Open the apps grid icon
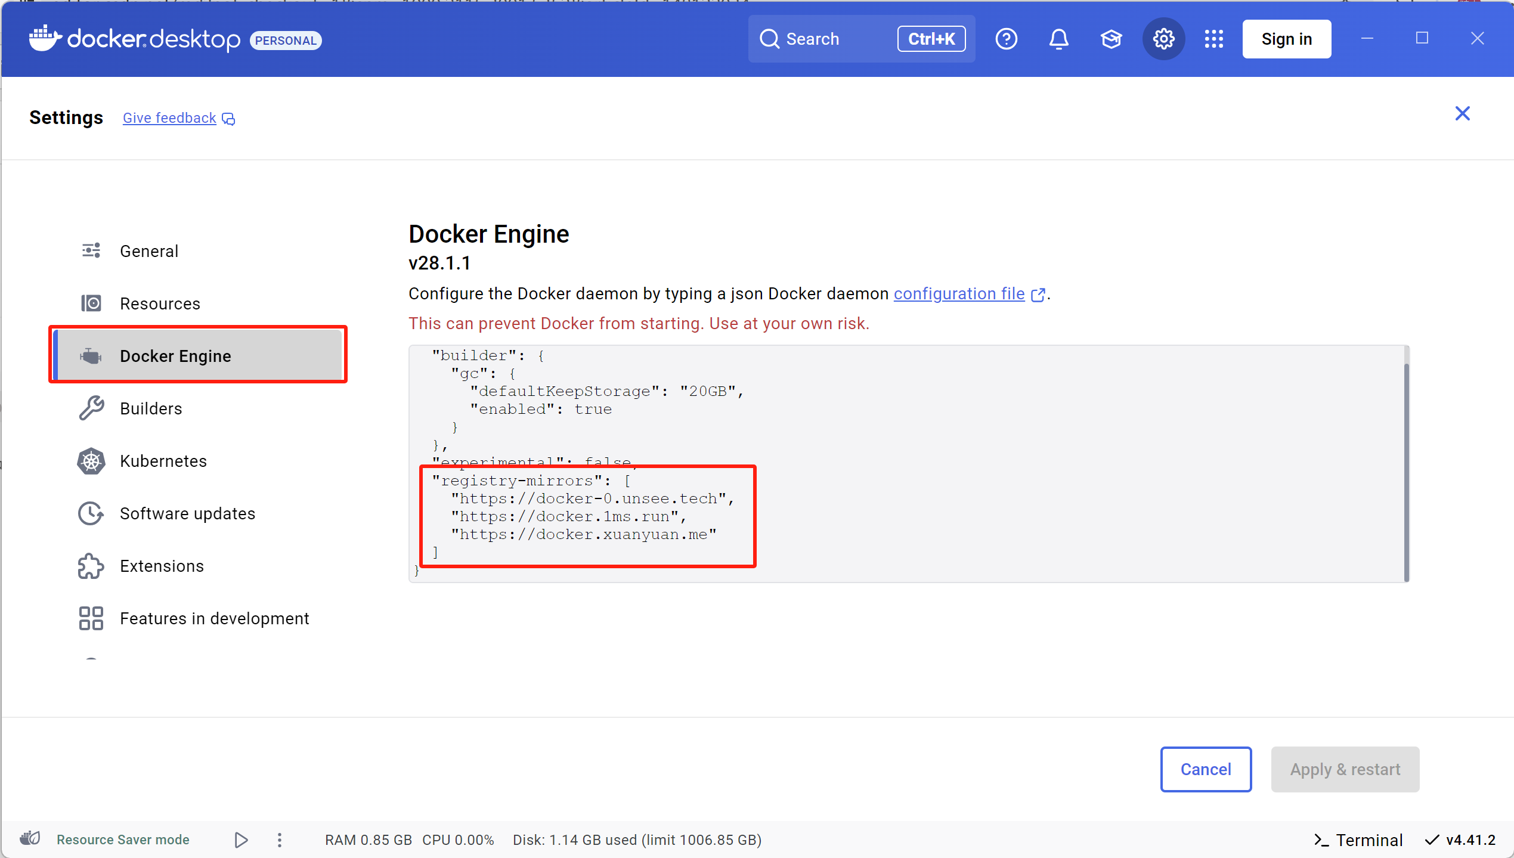1514x858 pixels. pyautogui.click(x=1213, y=39)
